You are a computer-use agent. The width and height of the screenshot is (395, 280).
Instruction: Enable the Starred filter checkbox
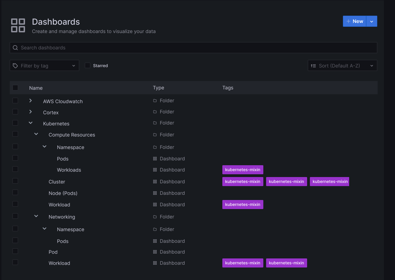click(x=87, y=65)
